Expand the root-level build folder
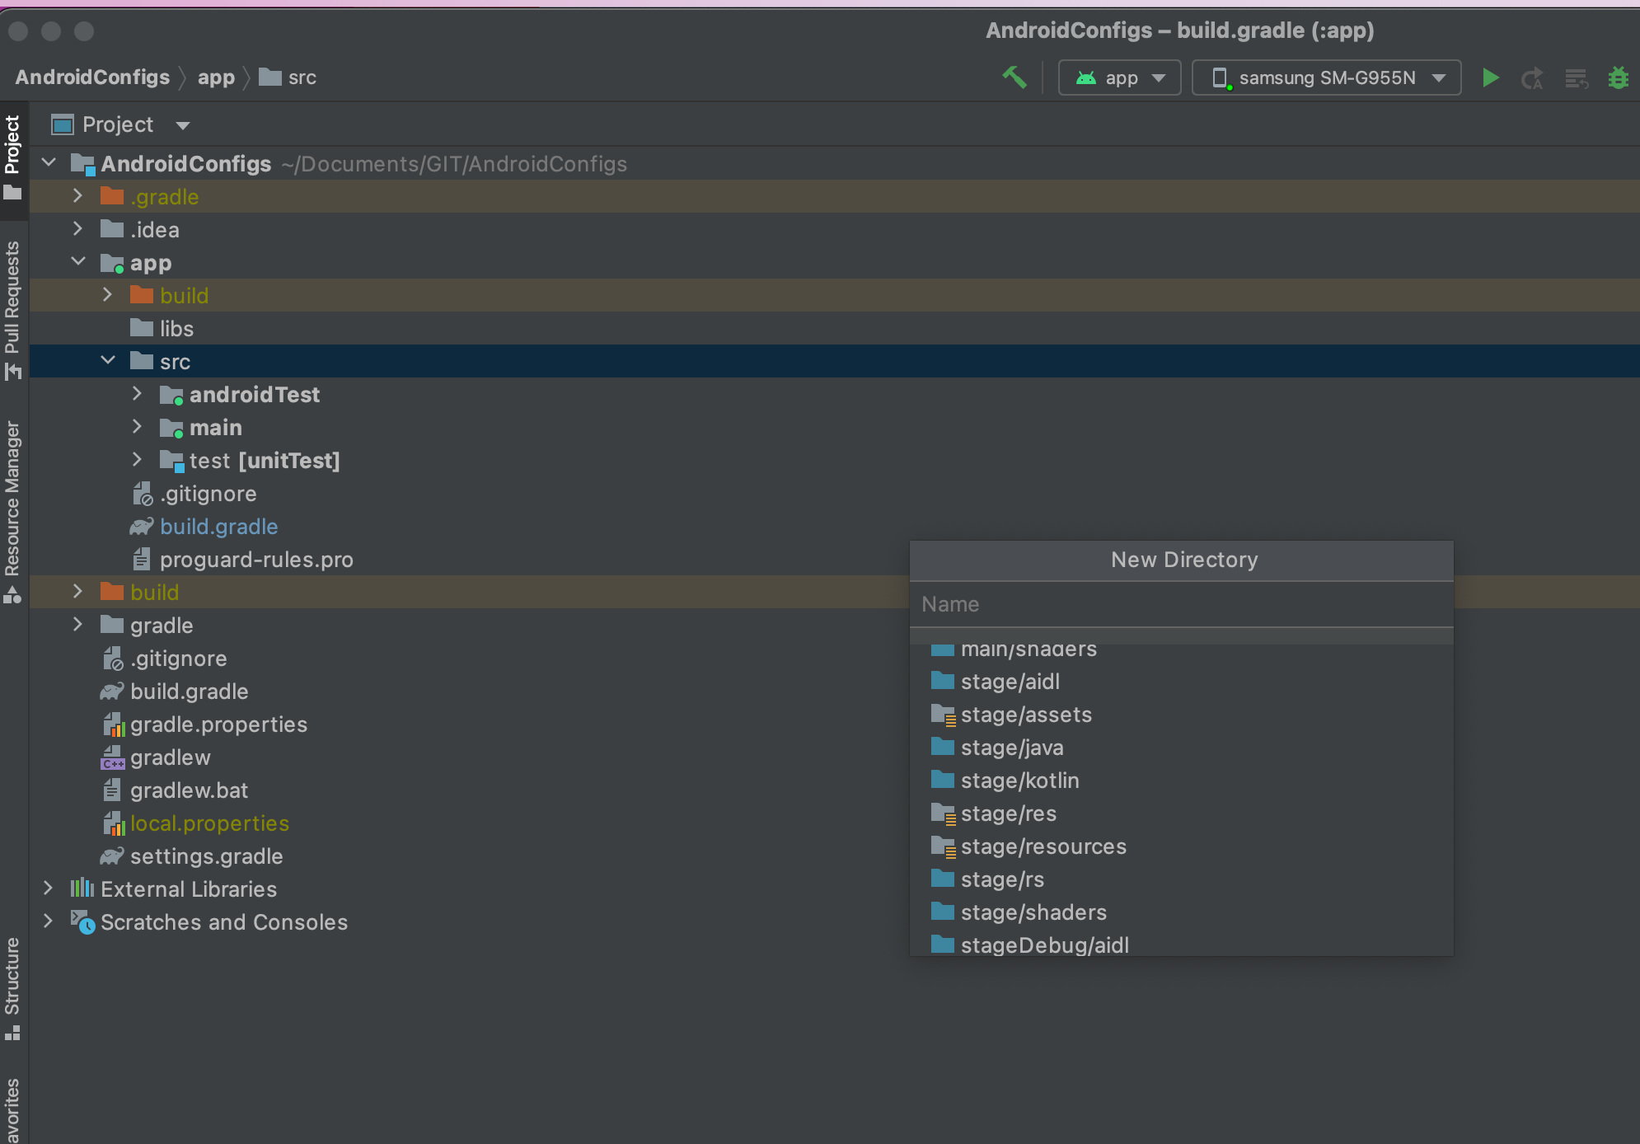 [77, 591]
